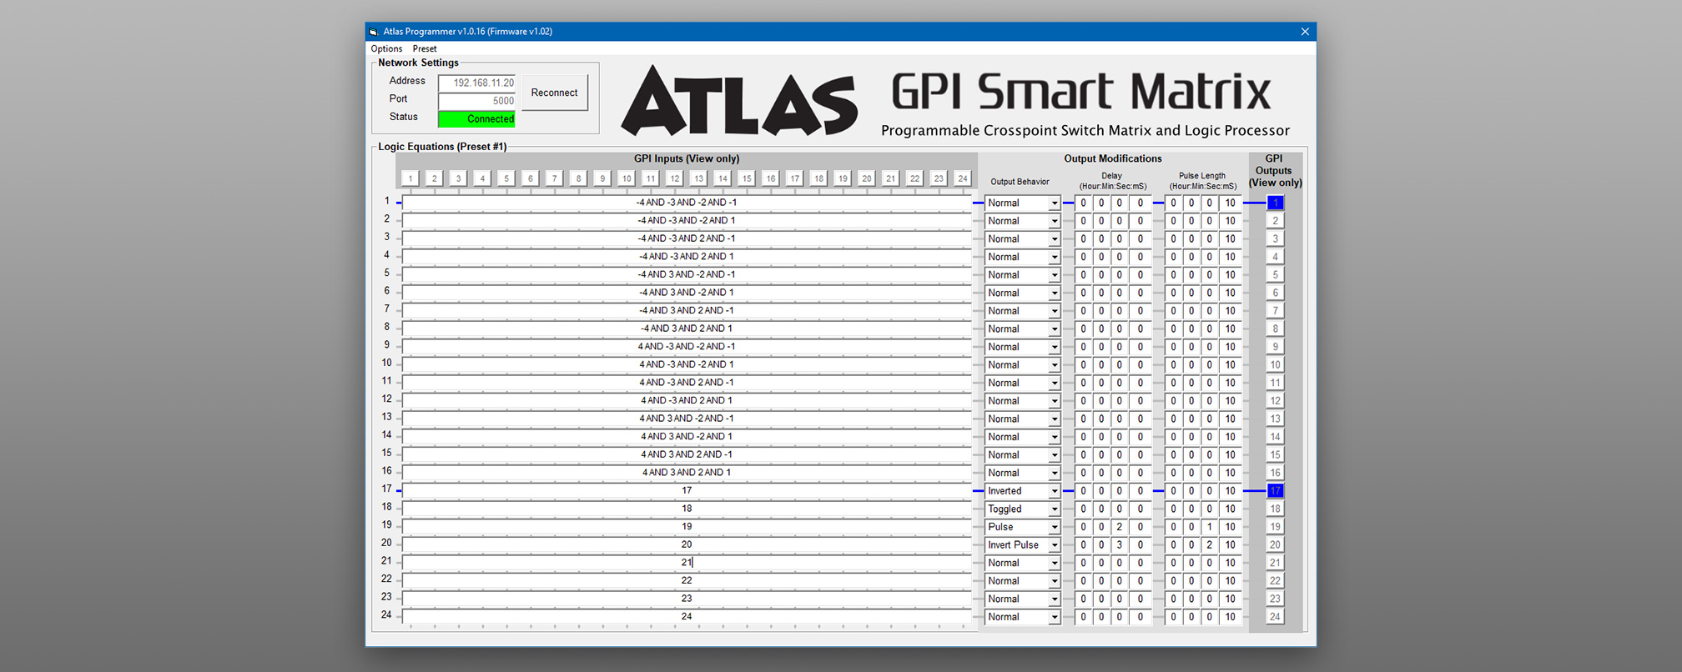This screenshot has width=1682, height=672.
Task: Click GPI output indicator 12
Action: [x=1275, y=401]
